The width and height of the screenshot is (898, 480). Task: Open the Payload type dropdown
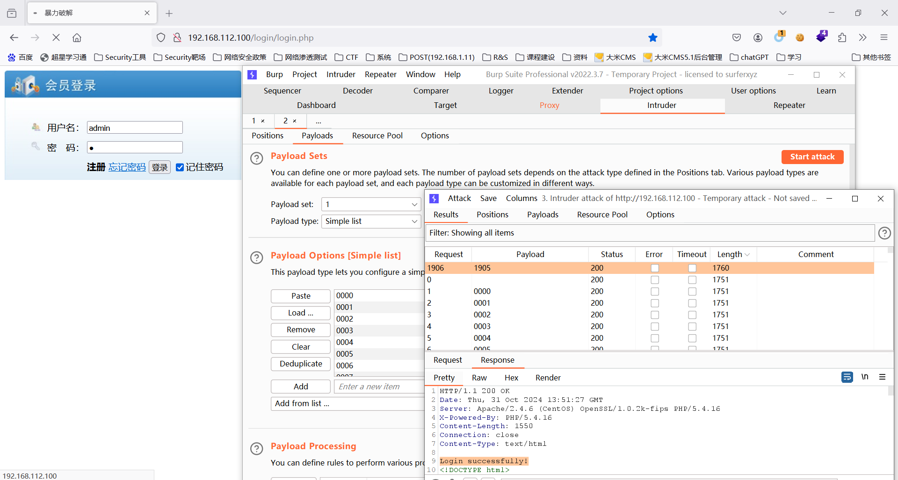pos(371,221)
